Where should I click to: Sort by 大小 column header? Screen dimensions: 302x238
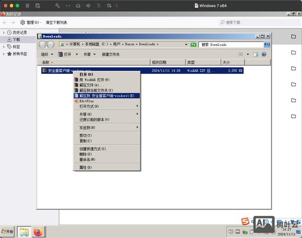tap(233, 62)
